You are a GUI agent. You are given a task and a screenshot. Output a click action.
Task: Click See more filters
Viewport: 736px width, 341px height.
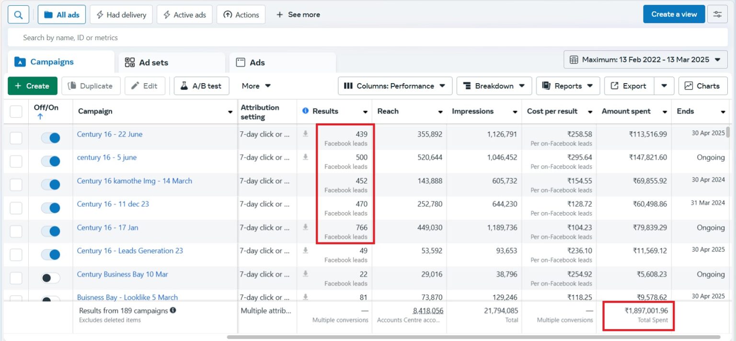(x=298, y=15)
